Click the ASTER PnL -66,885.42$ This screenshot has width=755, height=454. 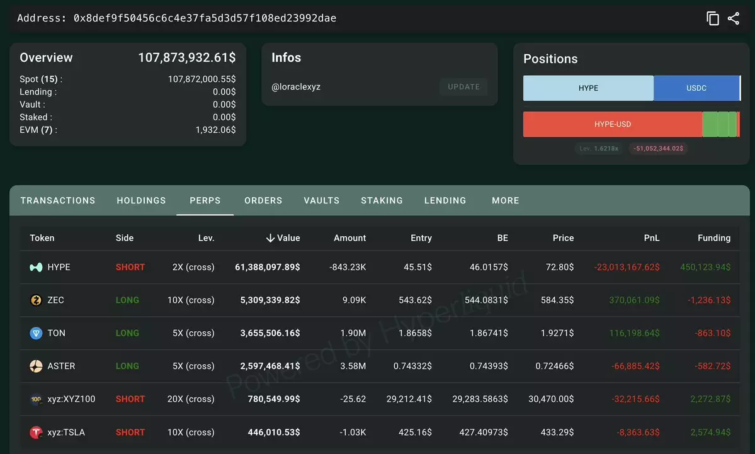635,366
